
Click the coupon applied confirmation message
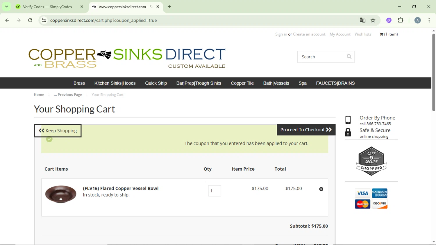[246, 144]
